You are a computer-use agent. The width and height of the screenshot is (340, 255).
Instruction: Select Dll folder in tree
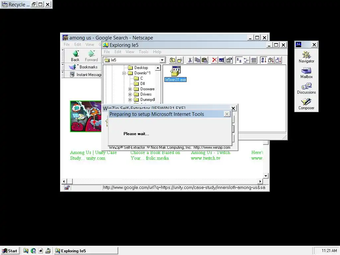point(142,84)
